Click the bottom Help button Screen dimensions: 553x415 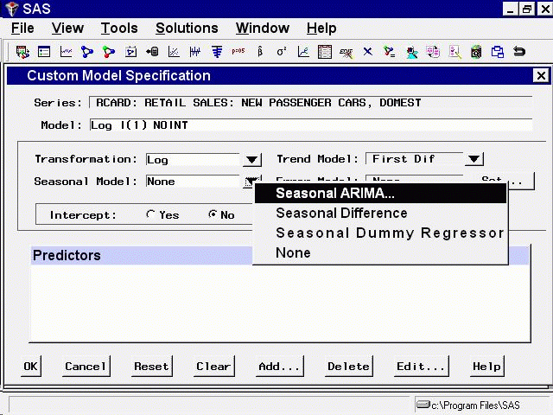click(486, 367)
